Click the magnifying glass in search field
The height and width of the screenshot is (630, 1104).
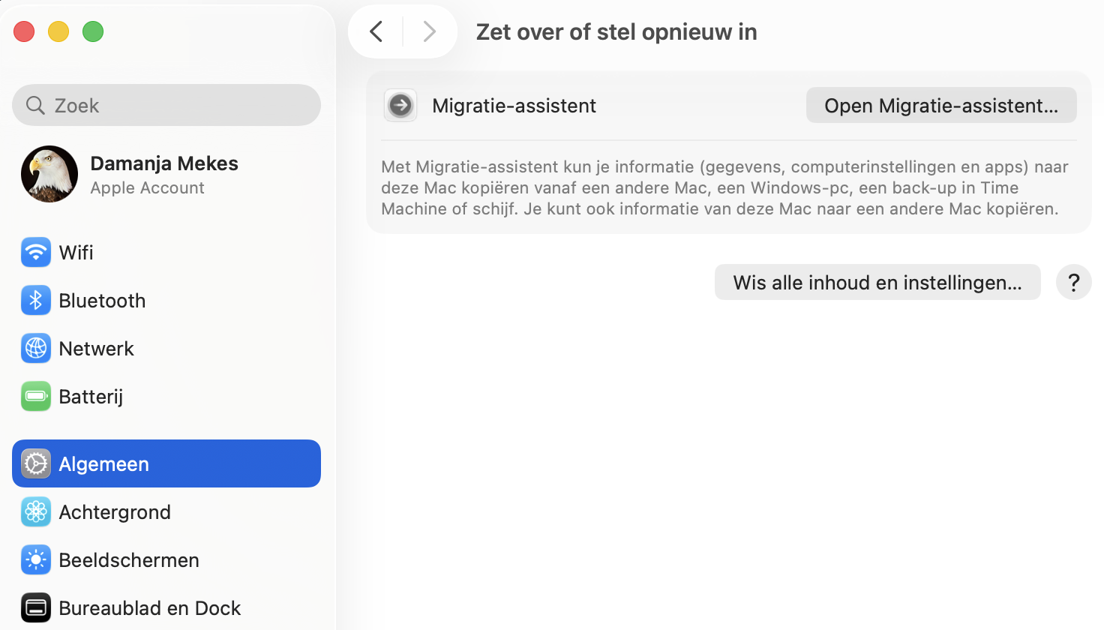(x=35, y=105)
